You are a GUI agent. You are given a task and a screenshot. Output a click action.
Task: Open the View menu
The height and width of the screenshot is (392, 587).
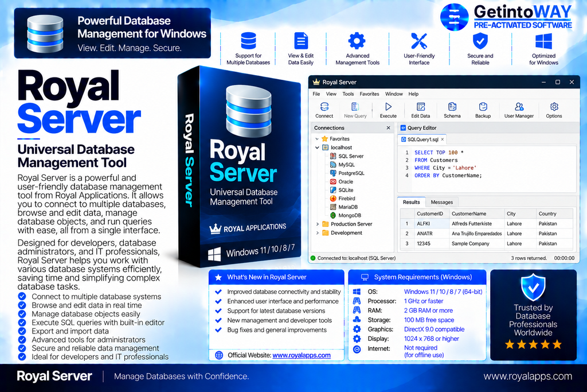331,94
